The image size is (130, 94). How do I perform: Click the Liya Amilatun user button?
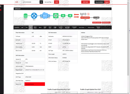point(99,2)
